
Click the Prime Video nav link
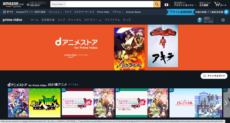tap(103, 12)
